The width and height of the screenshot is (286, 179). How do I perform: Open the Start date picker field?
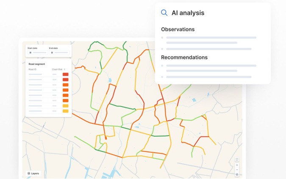37,53
